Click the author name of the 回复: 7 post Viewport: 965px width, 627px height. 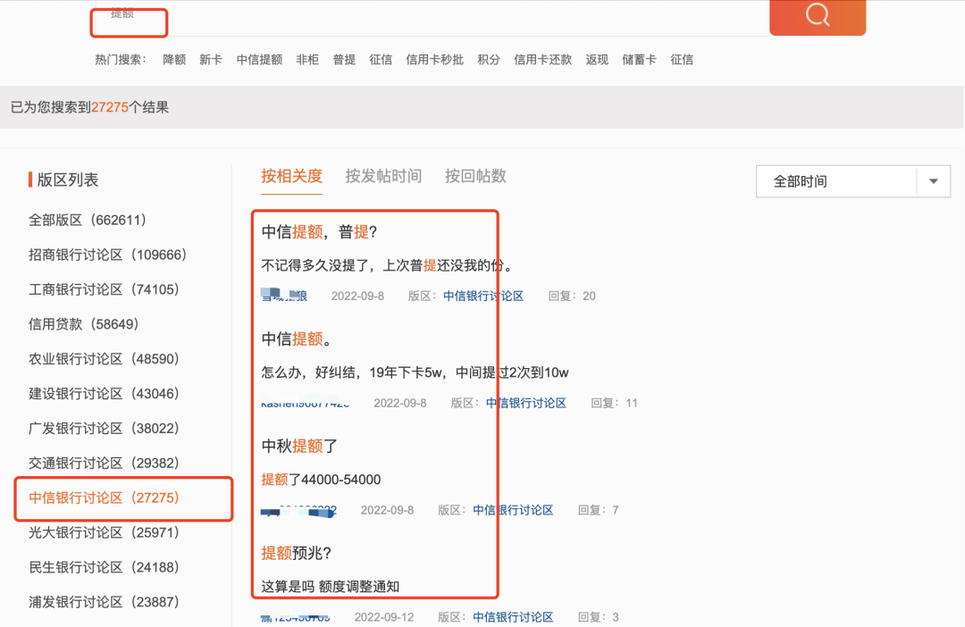click(x=298, y=510)
